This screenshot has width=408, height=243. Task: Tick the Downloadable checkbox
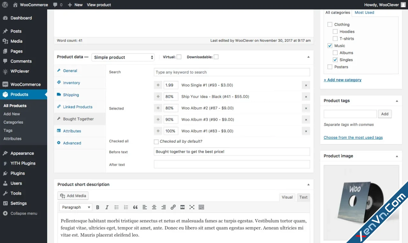click(216, 57)
